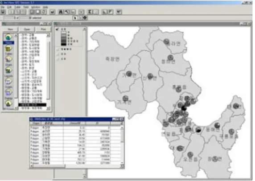Click the Save Project toolbar icon
The width and height of the screenshot is (255, 181).
tap(3, 12)
